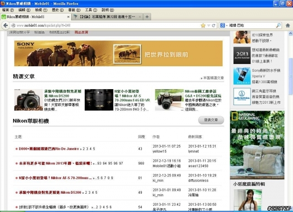Image resolution: width=293 pixels, height=212 pixels.
Task: Click the 商品查價 navigation link
Action: tap(81, 32)
